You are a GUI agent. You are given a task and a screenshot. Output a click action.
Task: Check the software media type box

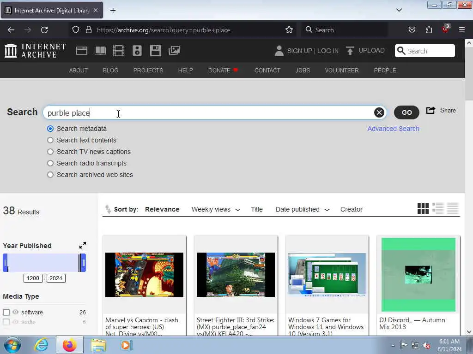click(x=6, y=312)
